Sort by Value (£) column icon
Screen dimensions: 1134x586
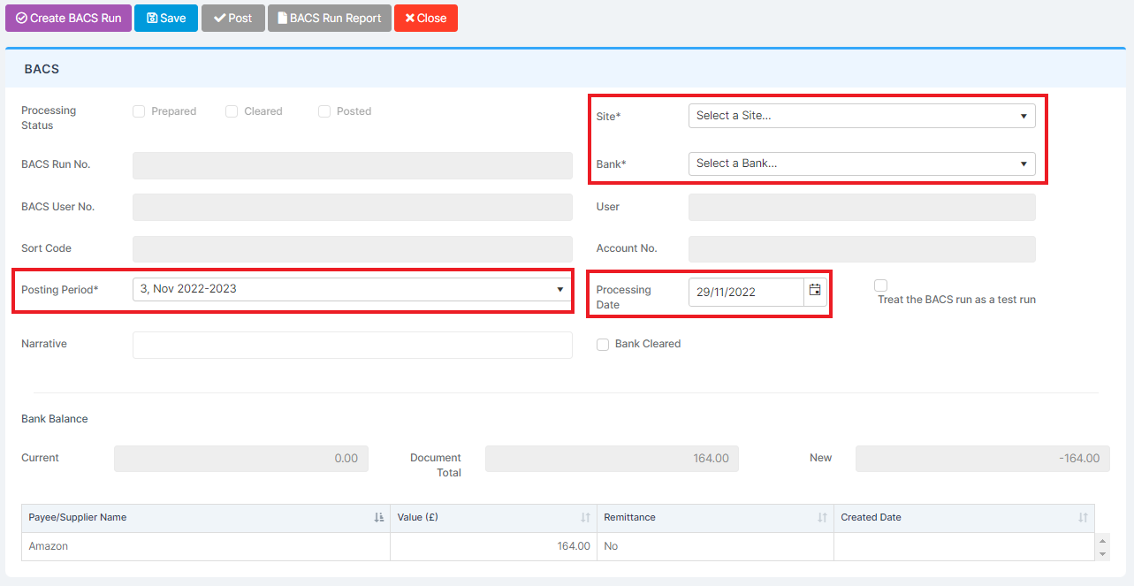[585, 518]
